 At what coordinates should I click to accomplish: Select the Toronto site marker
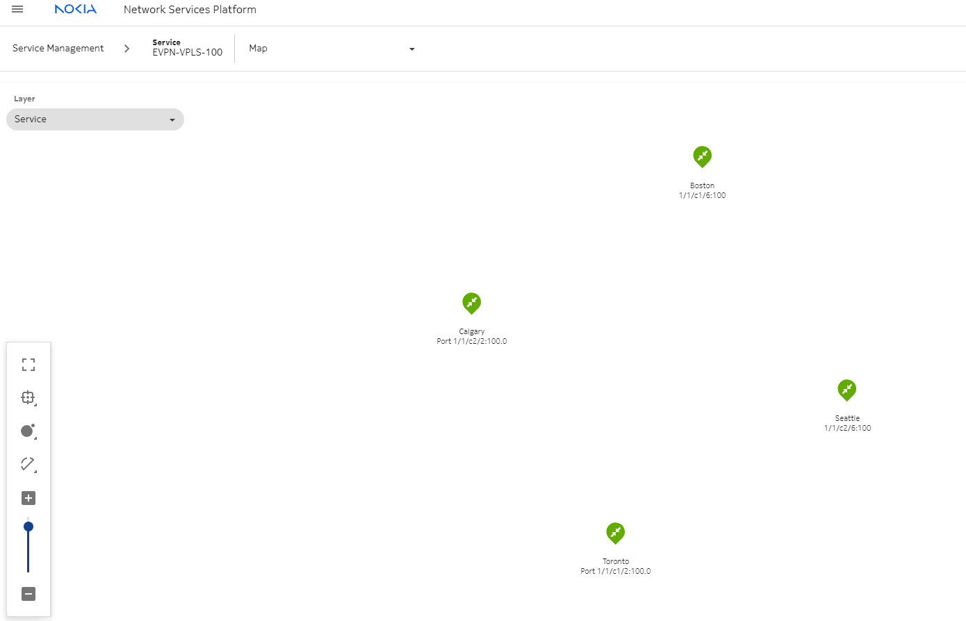(615, 533)
